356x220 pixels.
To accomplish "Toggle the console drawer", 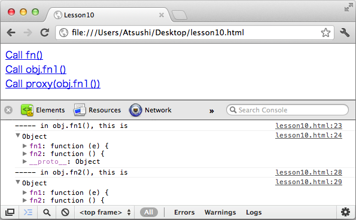I will point(28,212).
